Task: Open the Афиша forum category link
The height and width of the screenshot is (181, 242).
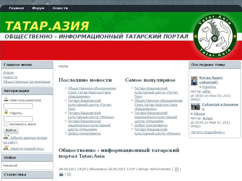Action: tap(199, 114)
